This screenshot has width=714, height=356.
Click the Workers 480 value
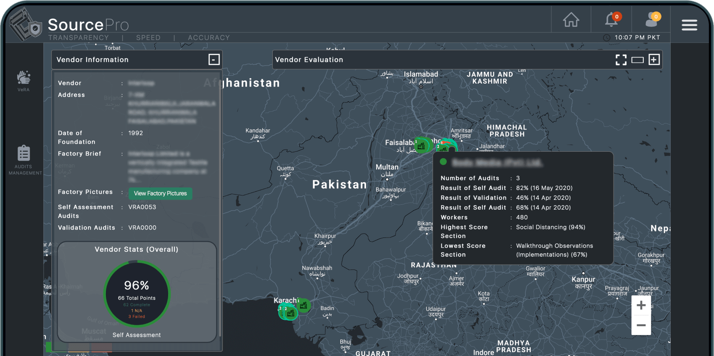click(x=522, y=217)
